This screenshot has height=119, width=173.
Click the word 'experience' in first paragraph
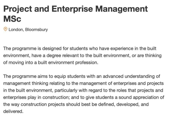[x=122, y=48]
